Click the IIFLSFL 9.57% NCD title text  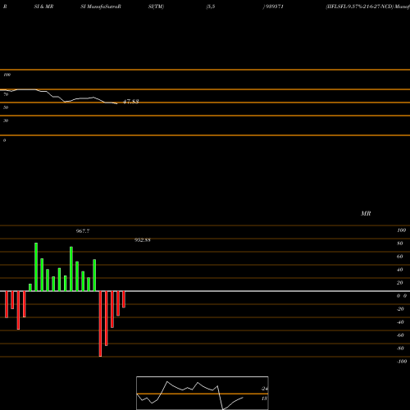pos(367,7)
